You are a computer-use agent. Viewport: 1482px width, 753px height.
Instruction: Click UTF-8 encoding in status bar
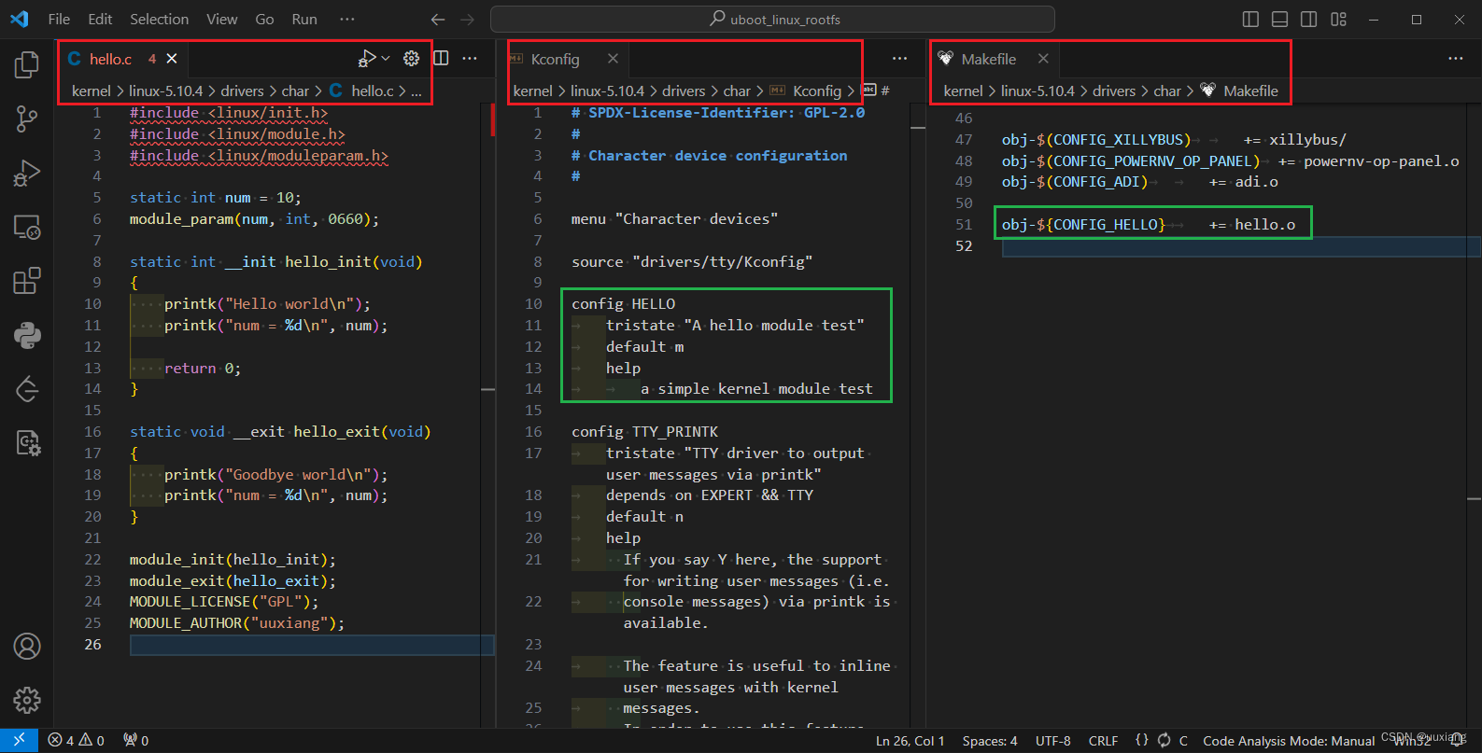[1053, 741]
